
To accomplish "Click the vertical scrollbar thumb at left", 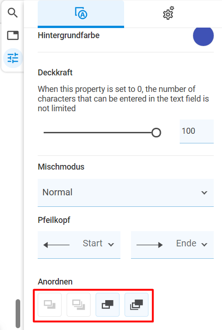I will 18,313.
